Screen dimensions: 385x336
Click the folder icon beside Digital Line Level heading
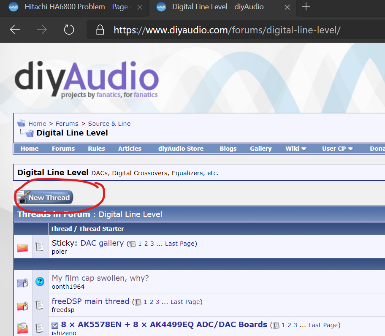[x=30, y=133]
